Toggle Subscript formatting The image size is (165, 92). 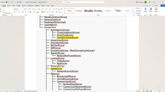pyautogui.click(x=26, y=12)
